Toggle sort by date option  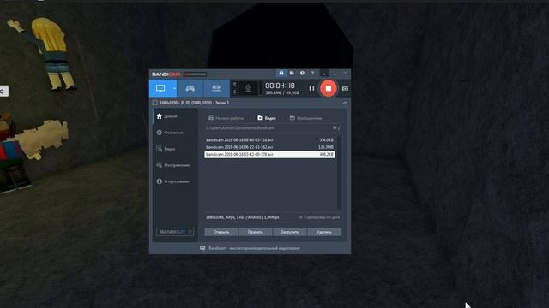pyautogui.click(x=319, y=217)
